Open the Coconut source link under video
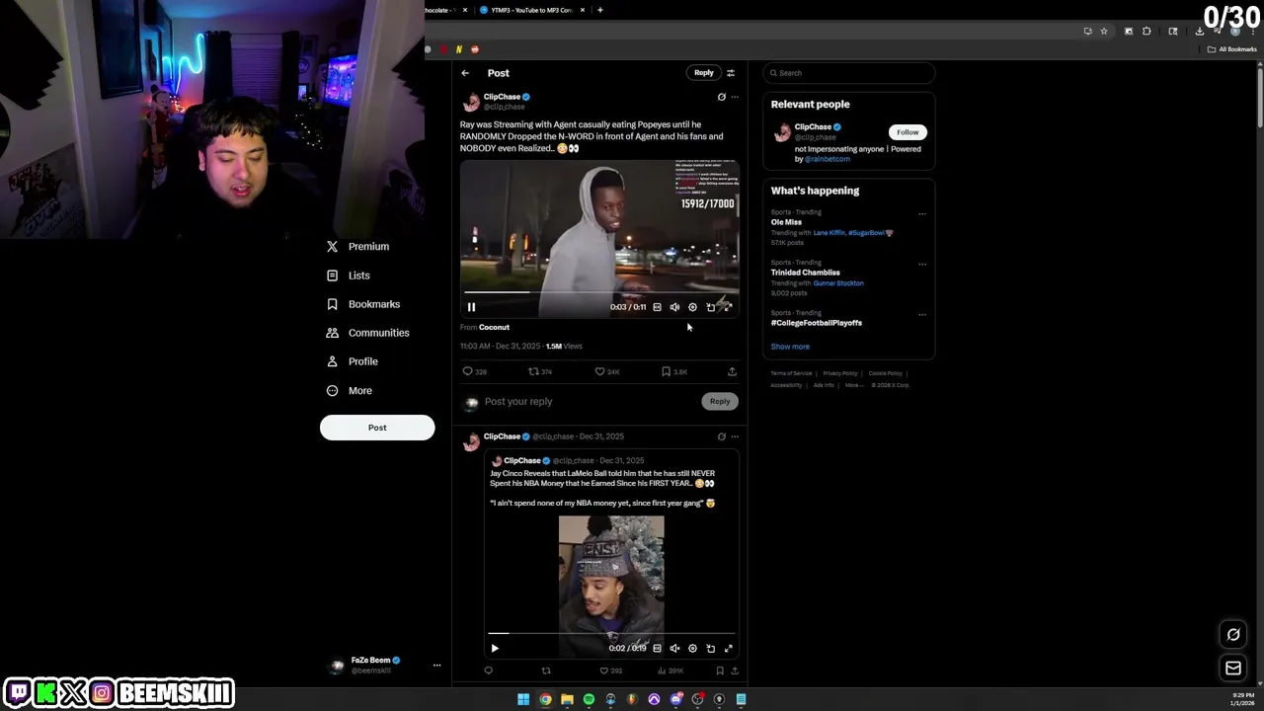Image resolution: width=1264 pixels, height=711 pixels. coord(494,327)
